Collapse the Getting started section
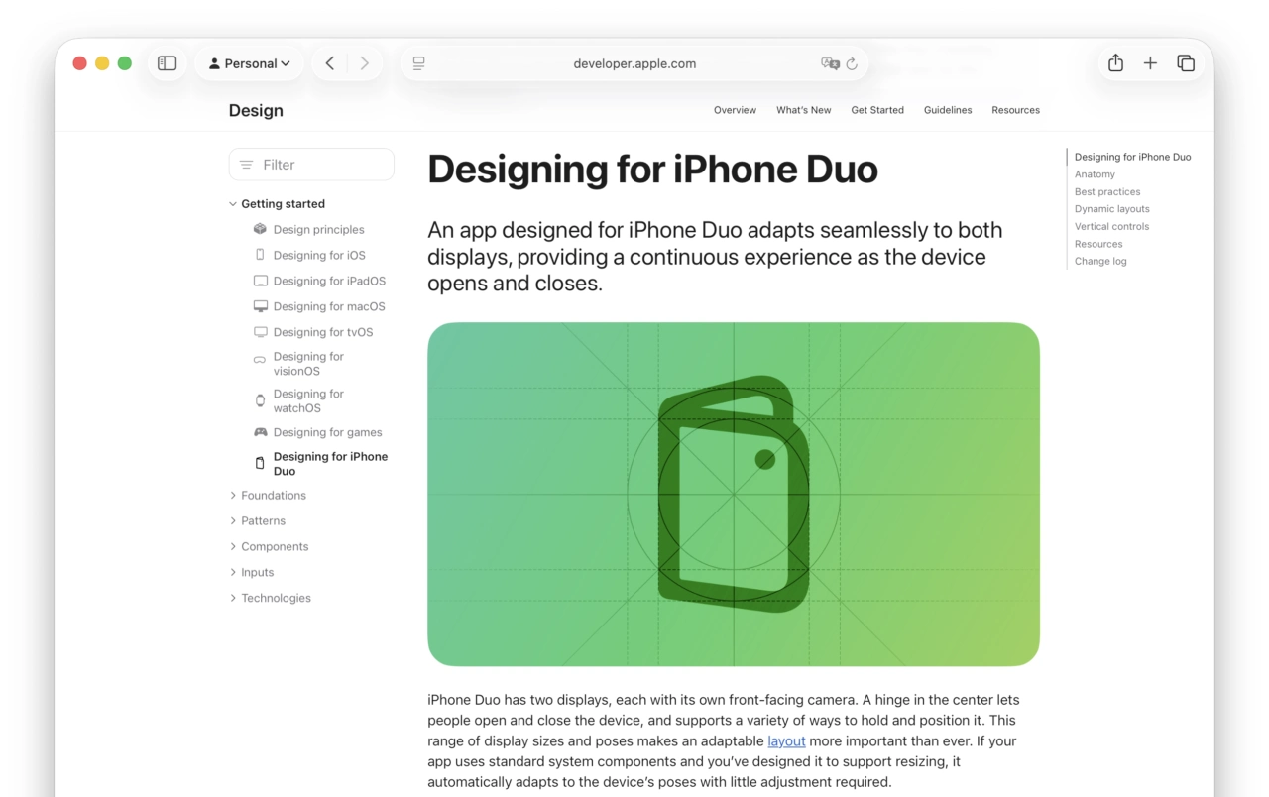 [x=233, y=204]
